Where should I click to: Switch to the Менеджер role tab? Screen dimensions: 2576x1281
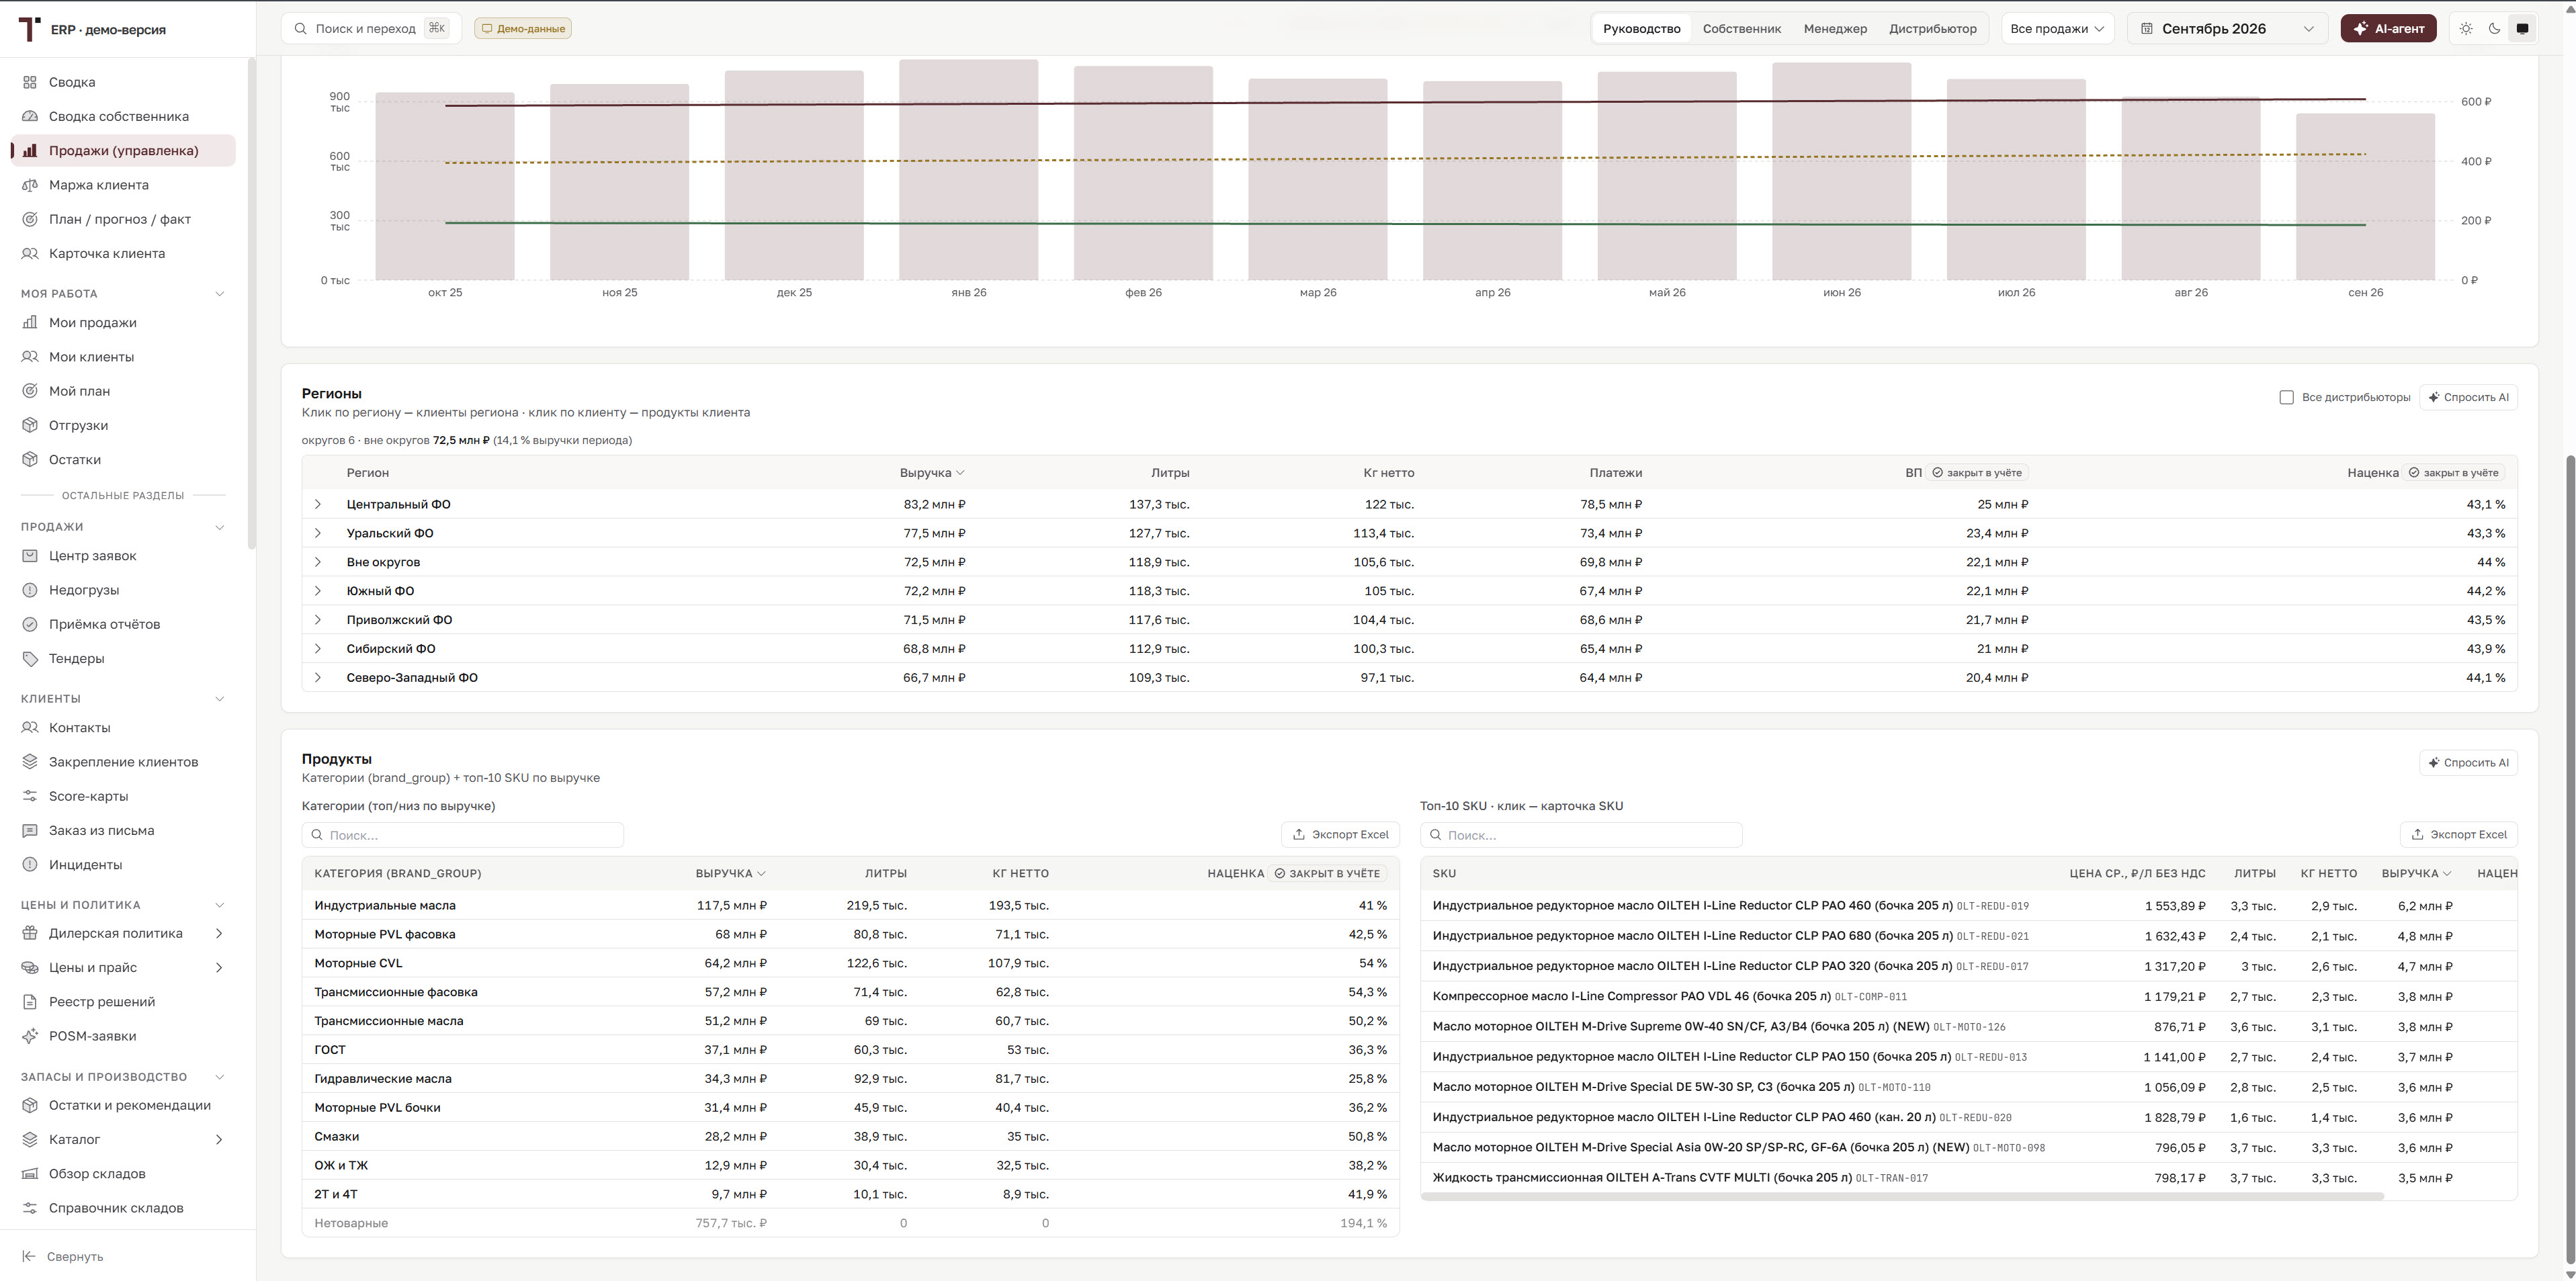click(x=1835, y=29)
